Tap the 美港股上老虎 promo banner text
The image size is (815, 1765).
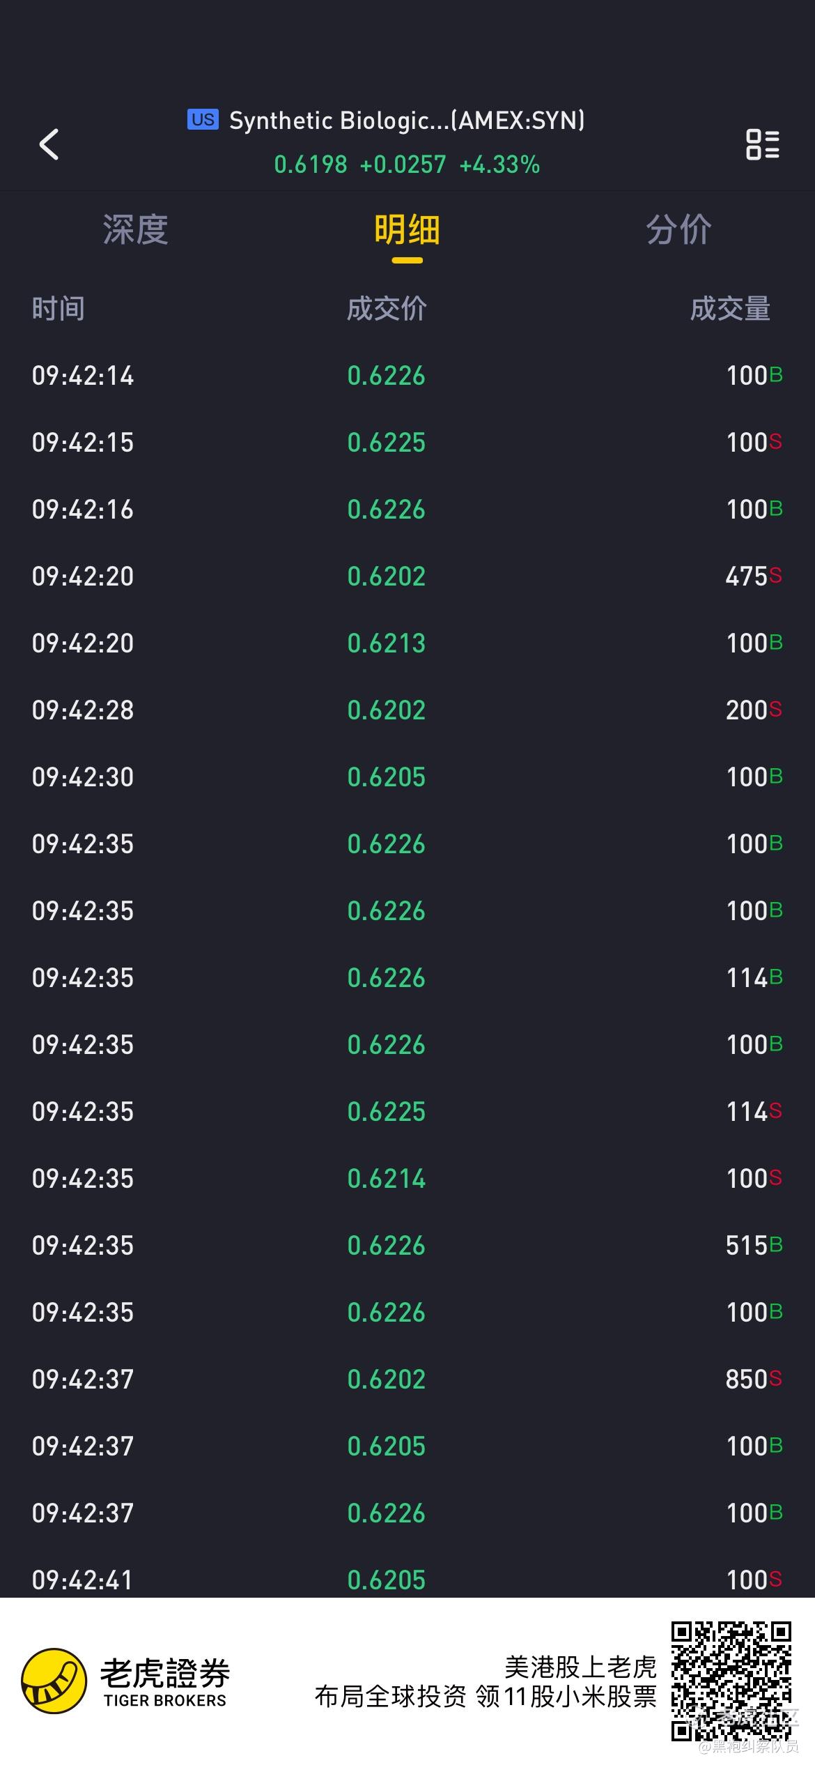point(581,1667)
